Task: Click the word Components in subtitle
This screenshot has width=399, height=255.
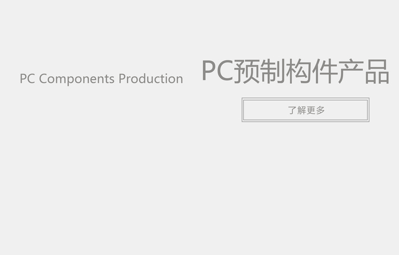Action: coord(76,79)
